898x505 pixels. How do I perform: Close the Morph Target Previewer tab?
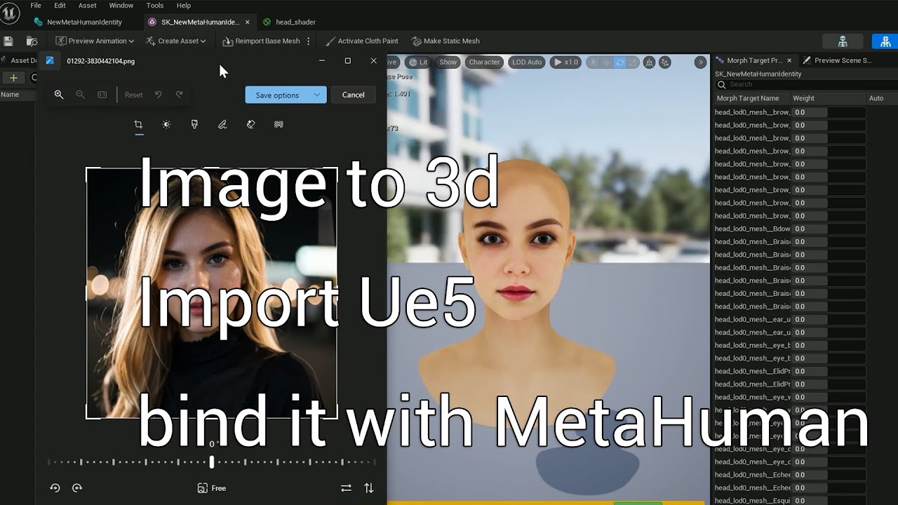point(789,60)
